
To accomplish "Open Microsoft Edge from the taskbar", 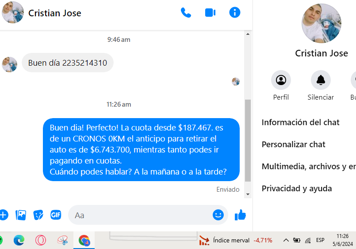I will 19,240.
